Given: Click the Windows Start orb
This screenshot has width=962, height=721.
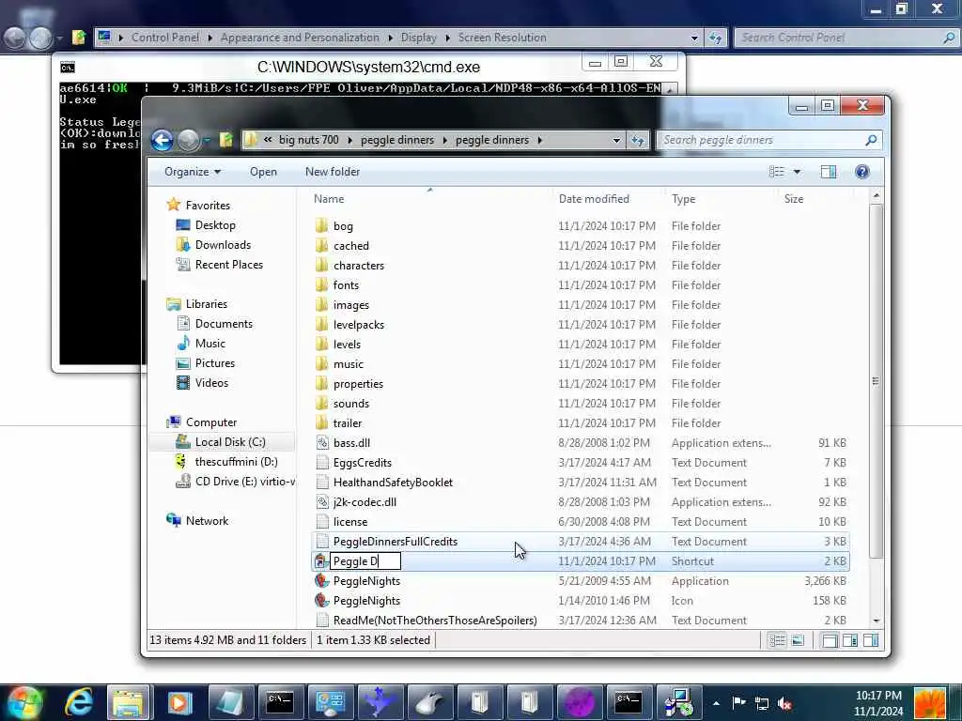Looking at the screenshot, I should 24,702.
